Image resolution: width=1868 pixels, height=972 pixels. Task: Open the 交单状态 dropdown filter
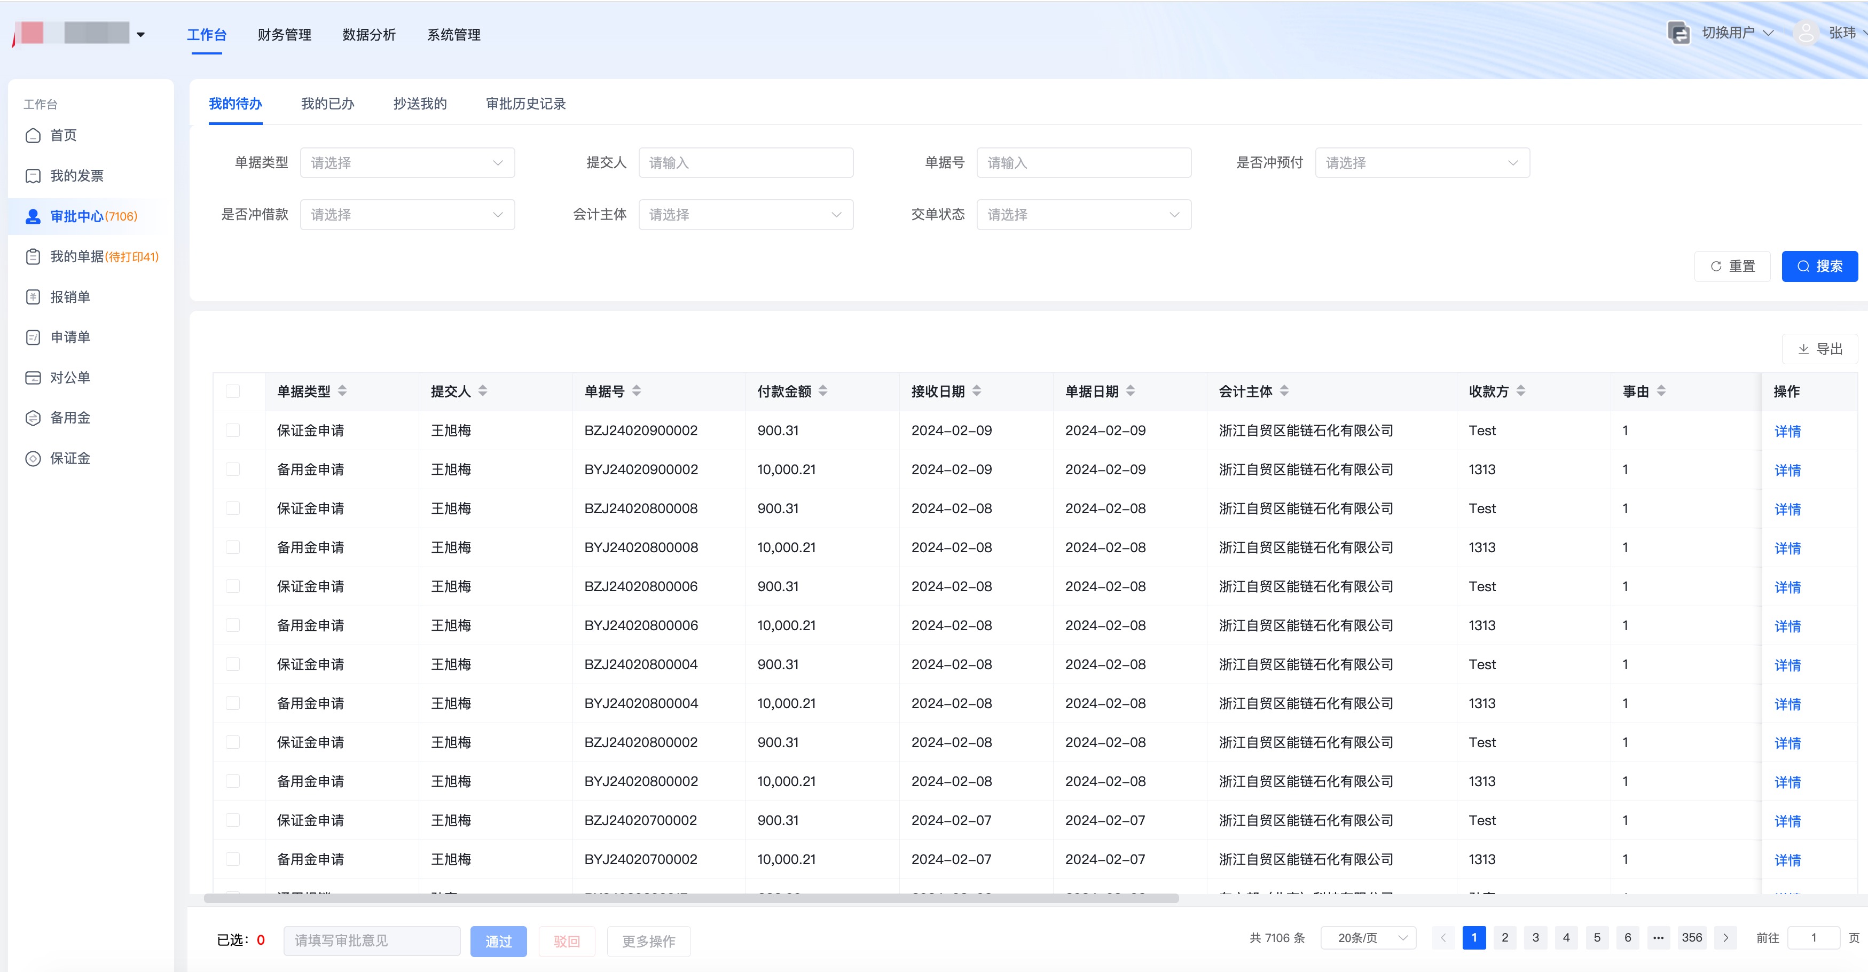1084,215
